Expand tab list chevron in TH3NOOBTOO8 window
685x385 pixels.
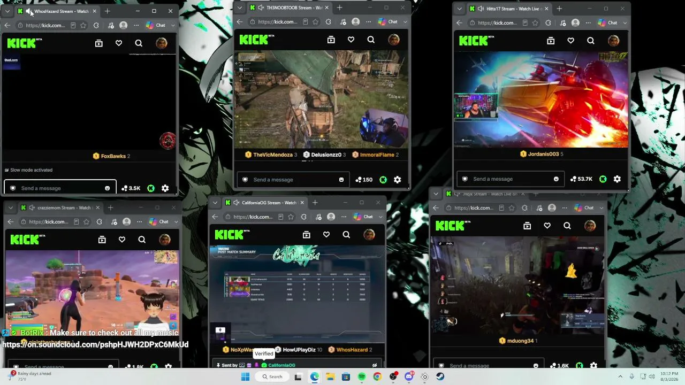[x=240, y=7]
